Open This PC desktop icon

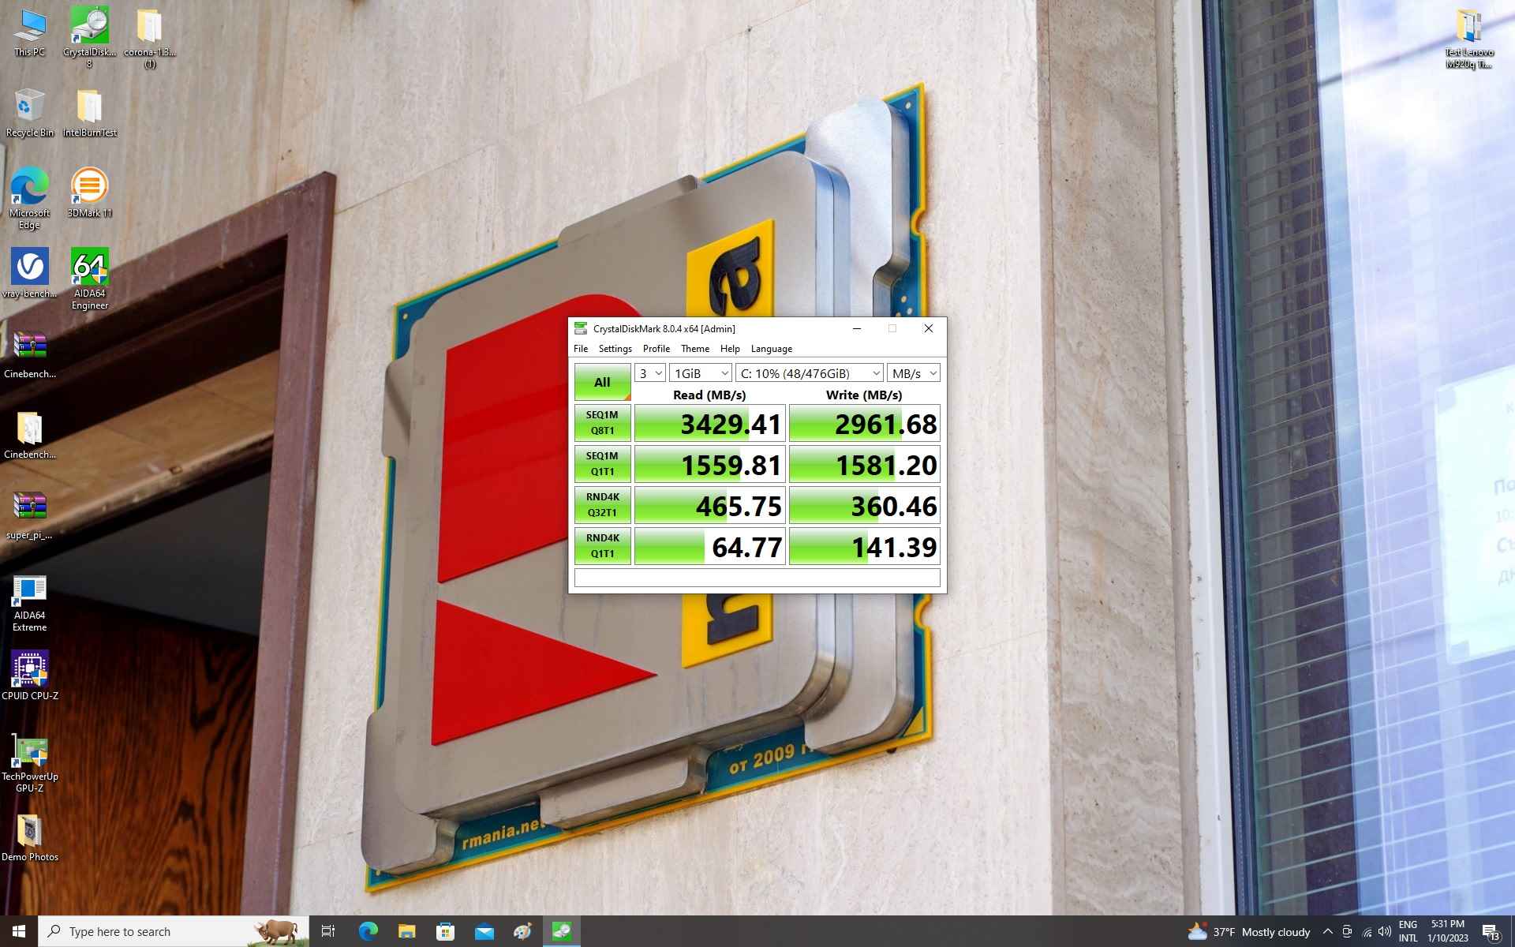tap(30, 33)
